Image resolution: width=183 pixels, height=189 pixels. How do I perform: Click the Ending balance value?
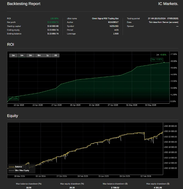coord(53,34)
